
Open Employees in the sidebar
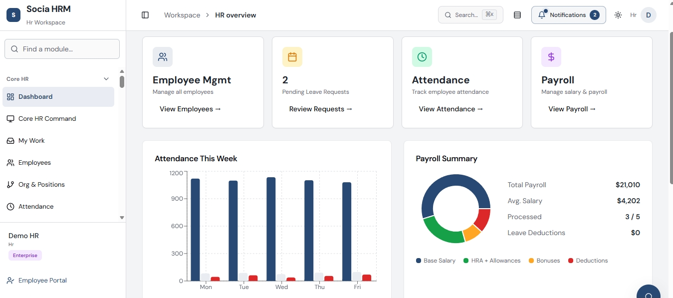(58, 163)
